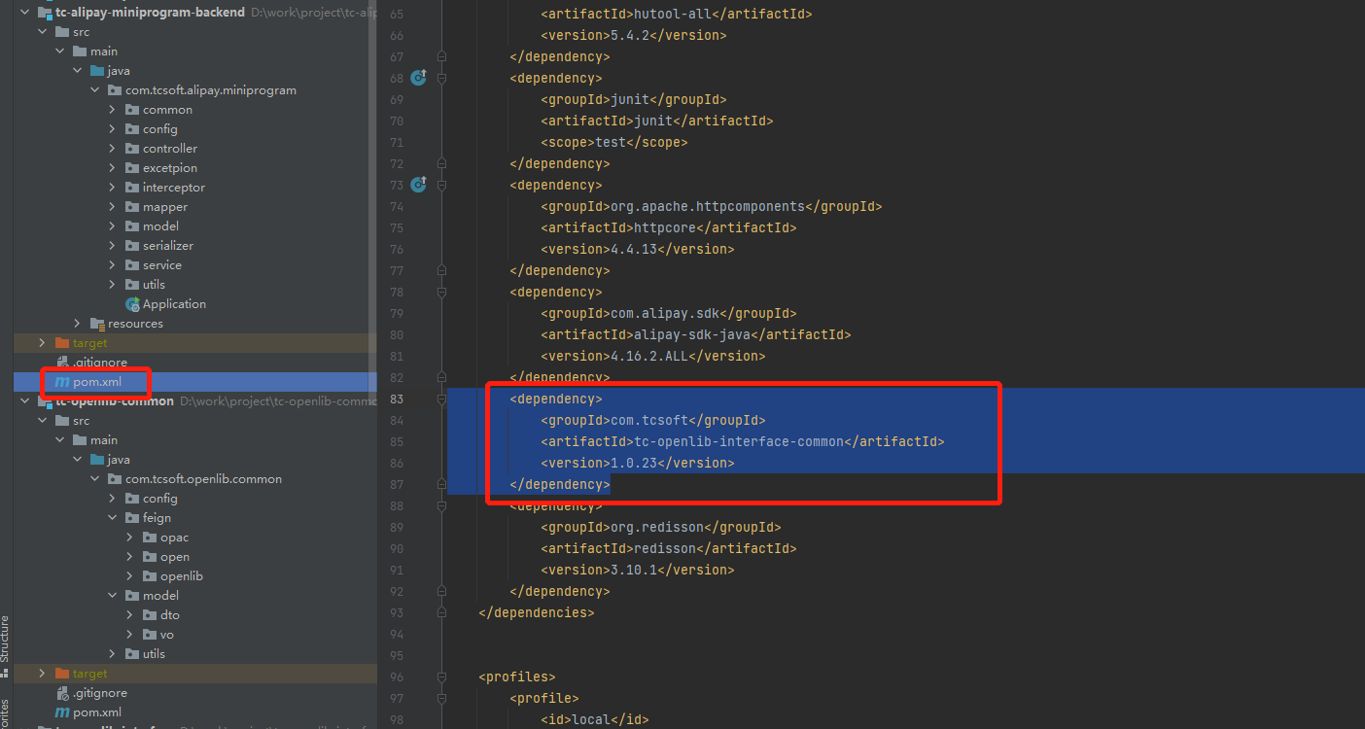Select config package under com.tcsoft.openlib.common
The image size is (1365, 729).
tap(159, 499)
